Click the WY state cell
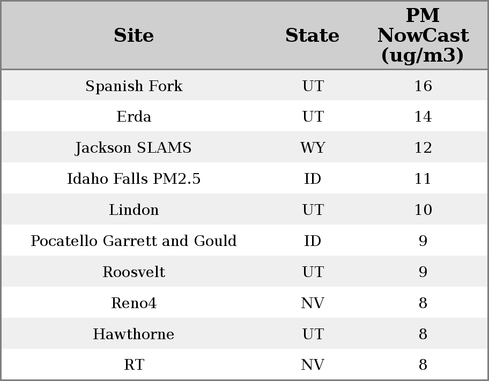 pos(313,148)
